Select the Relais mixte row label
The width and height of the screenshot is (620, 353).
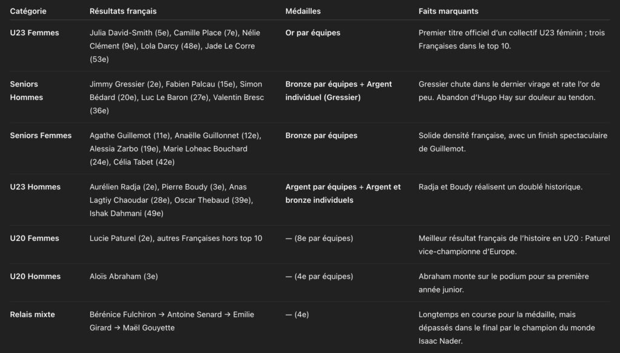[32, 315]
